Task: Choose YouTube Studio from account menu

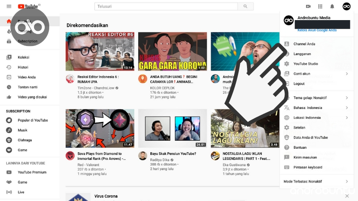Action: point(316,64)
